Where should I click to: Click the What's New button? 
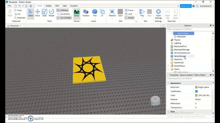pyautogui.click(x=186, y=6)
